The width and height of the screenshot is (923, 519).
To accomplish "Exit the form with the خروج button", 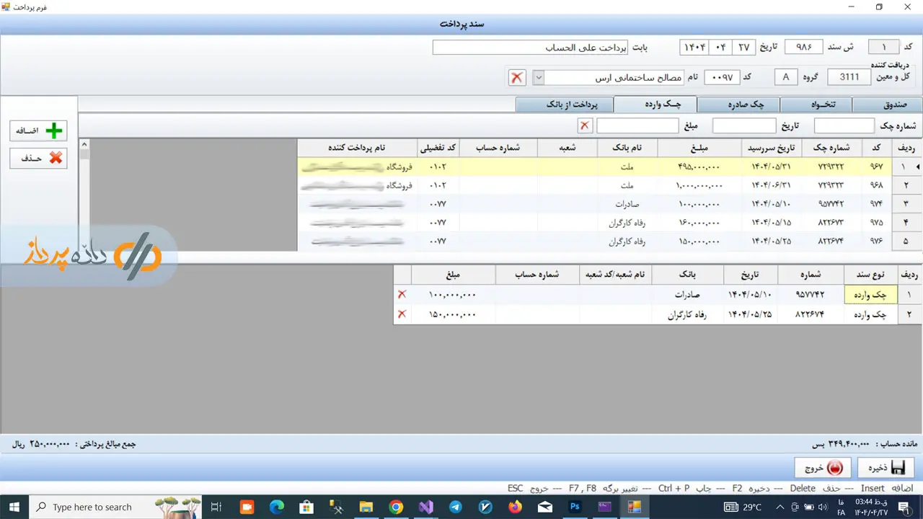I will [823, 468].
